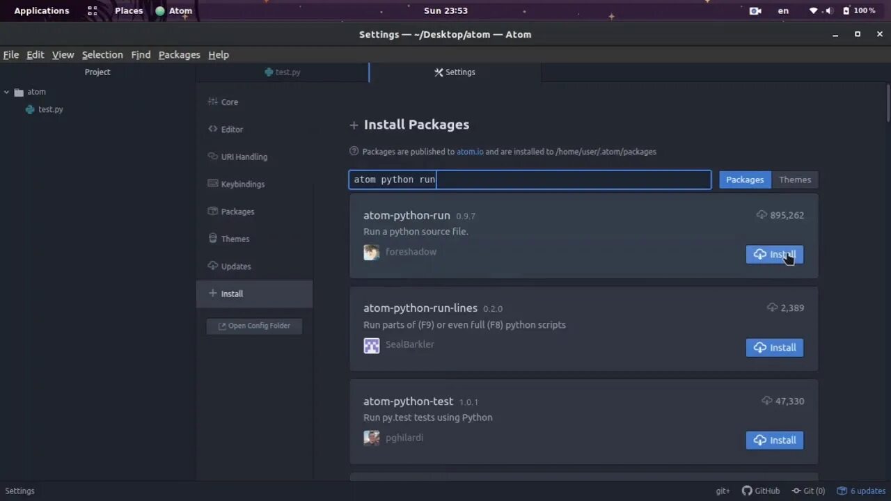Install the atom-python-test package
This screenshot has width=891, height=501.
(x=775, y=440)
